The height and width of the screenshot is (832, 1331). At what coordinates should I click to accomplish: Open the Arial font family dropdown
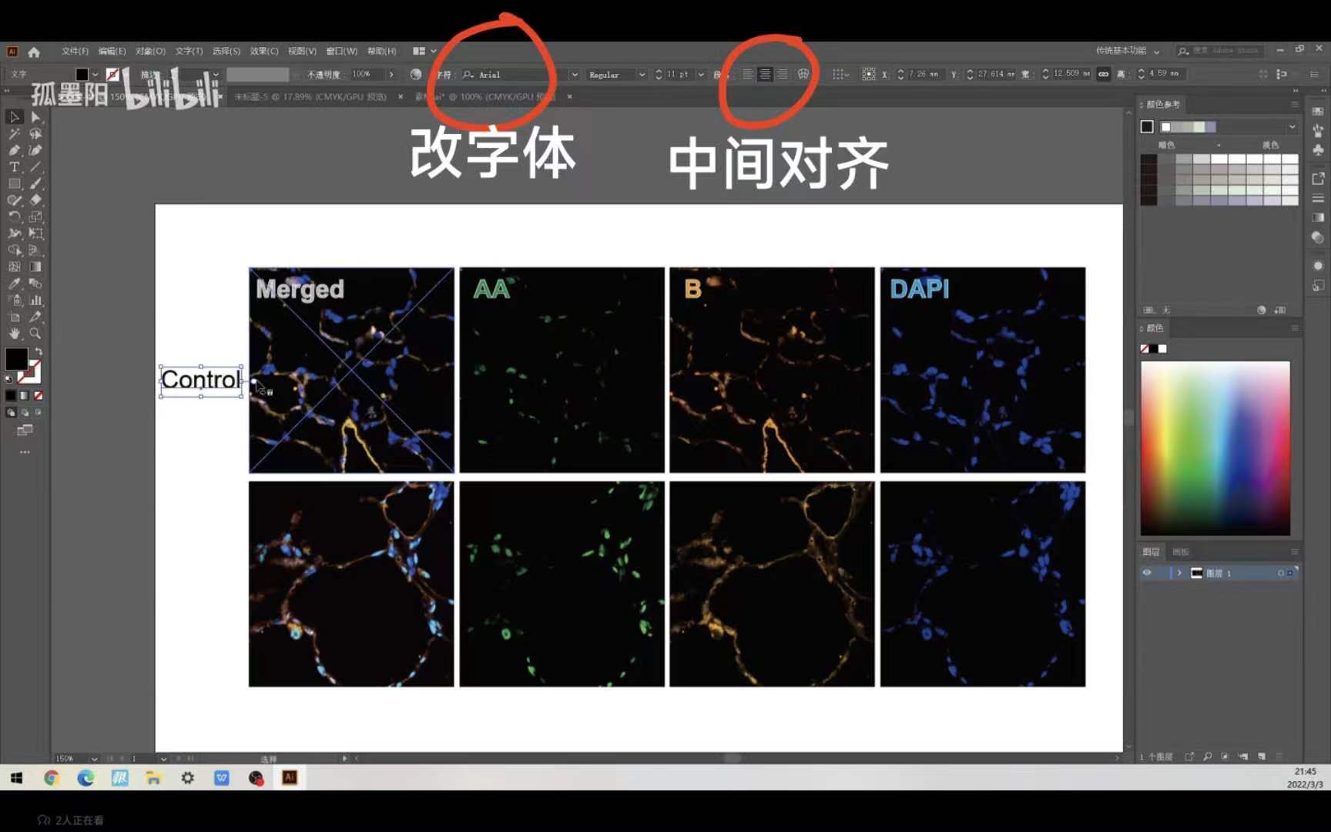pyautogui.click(x=575, y=74)
